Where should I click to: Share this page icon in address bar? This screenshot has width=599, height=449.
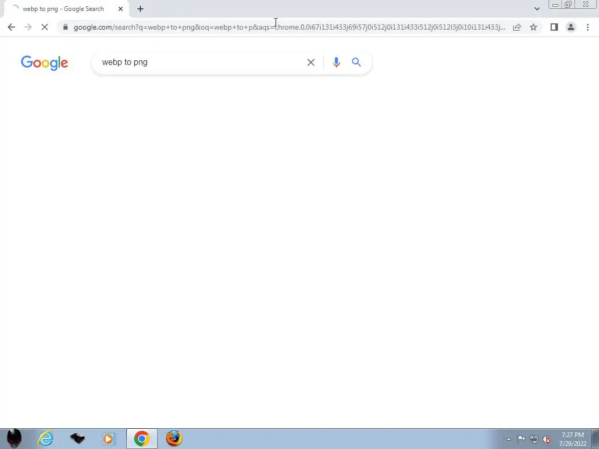pyautogui.click(x=517, y=27)
